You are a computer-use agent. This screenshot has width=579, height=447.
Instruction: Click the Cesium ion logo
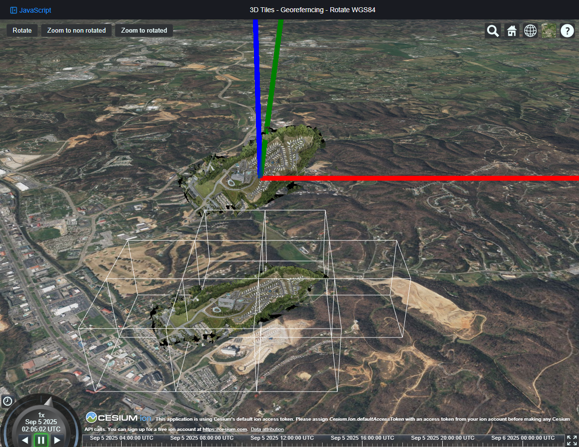point(119,418)
